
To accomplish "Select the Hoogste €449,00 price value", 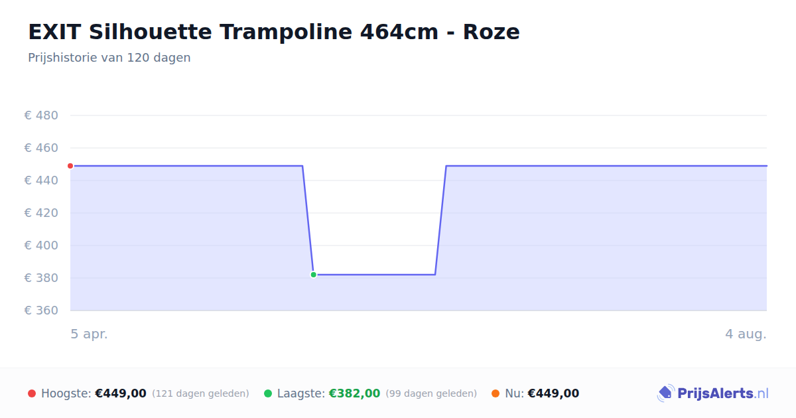I will click(x=121, y=393).
